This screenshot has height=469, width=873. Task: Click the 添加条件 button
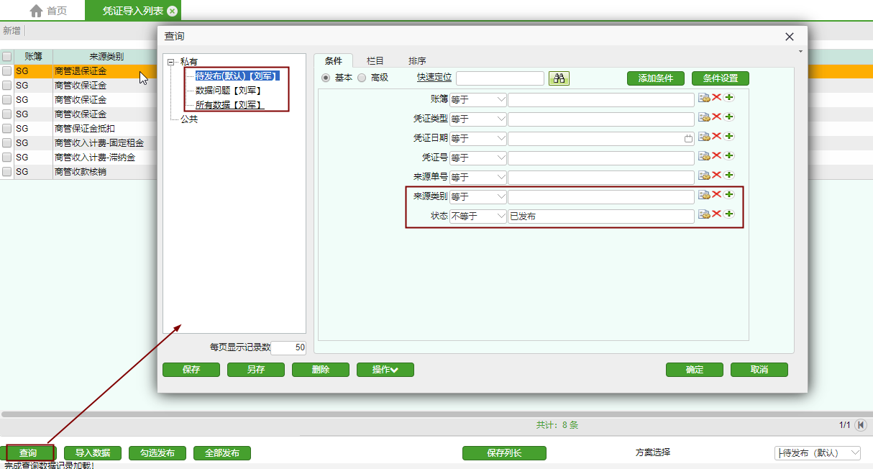pos(655,78)
